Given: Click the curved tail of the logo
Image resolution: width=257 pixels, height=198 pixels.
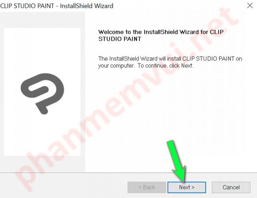Looking at the screenshot, I should (x=41, y=108).
